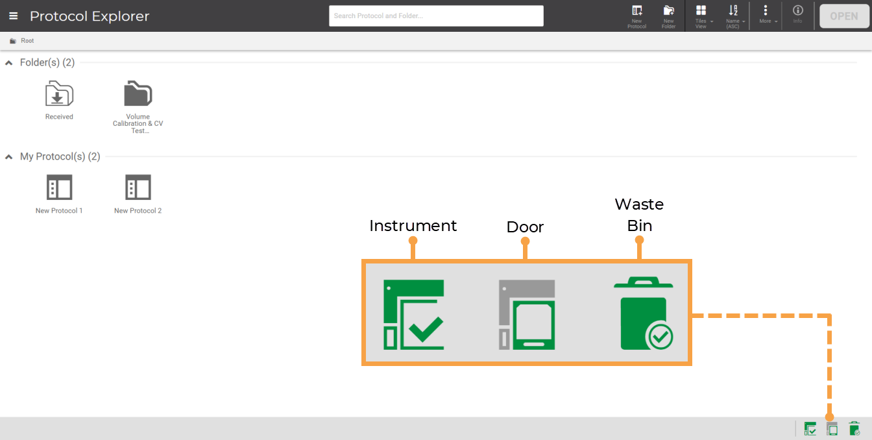Click the Waste Bin status icon in status bar
The image size is (872, 440).
pyautogui.click(x=854, y=428)
